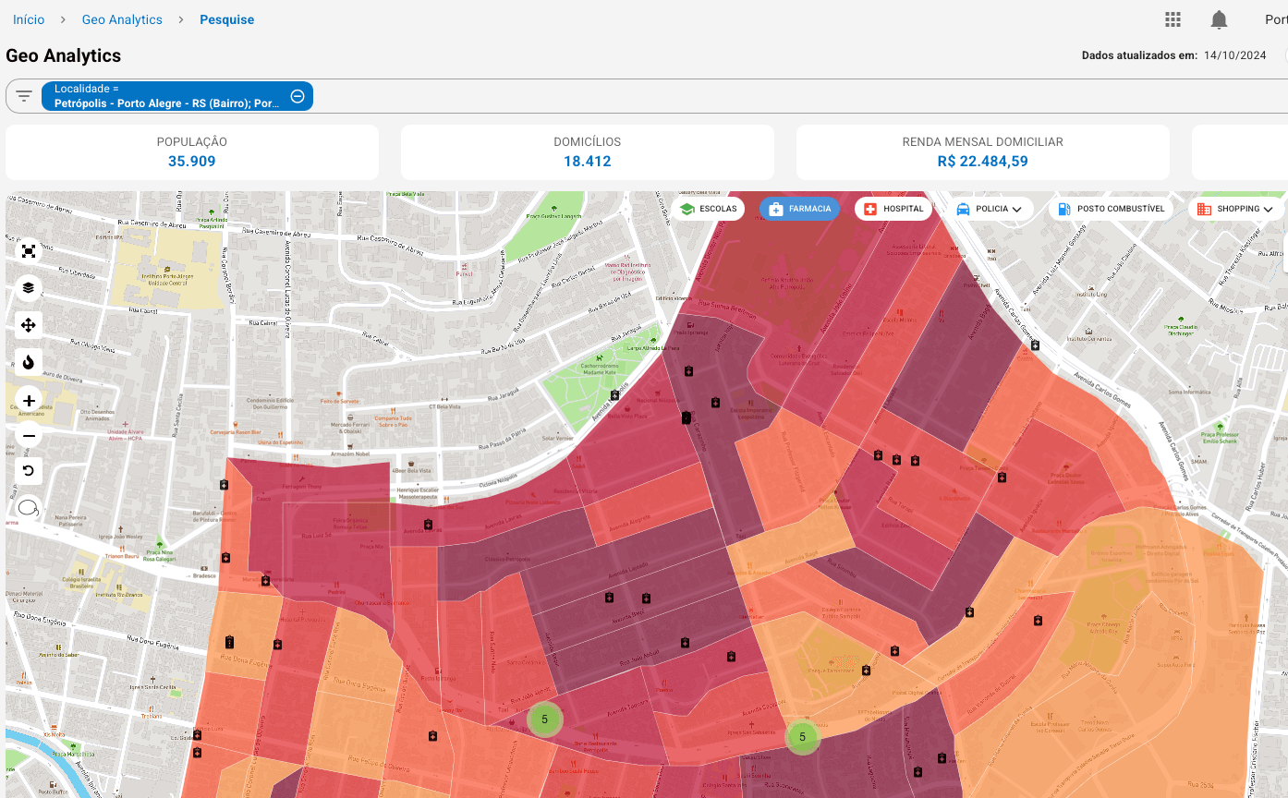Toggle the Posto Combustível map chip

coord(1111,209)
